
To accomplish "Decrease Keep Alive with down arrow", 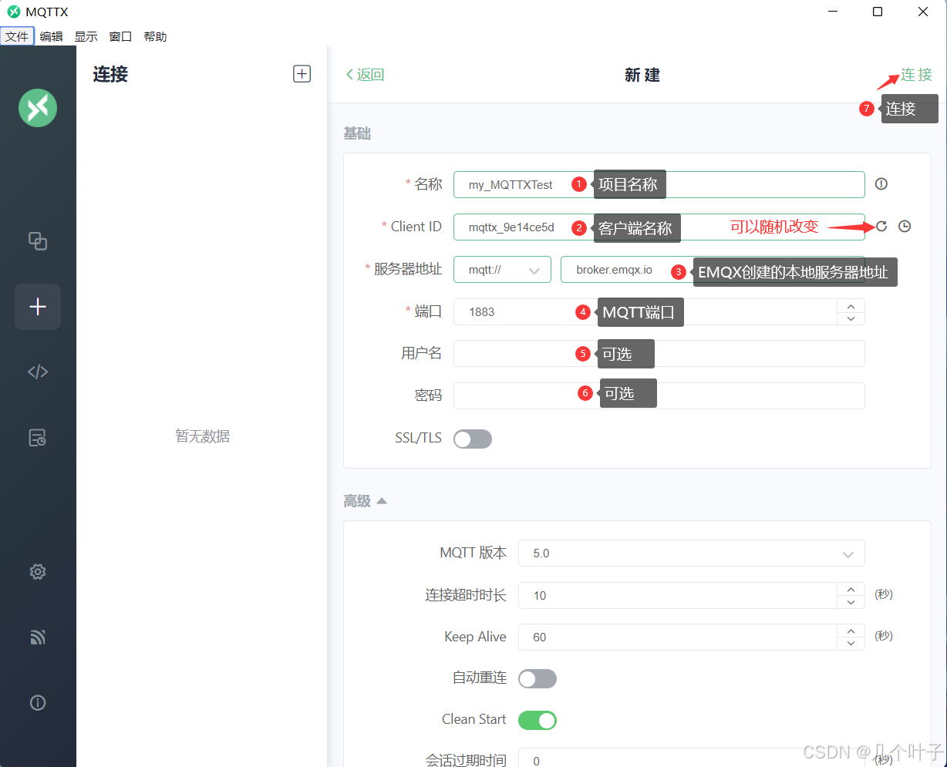I will point(851,644).
